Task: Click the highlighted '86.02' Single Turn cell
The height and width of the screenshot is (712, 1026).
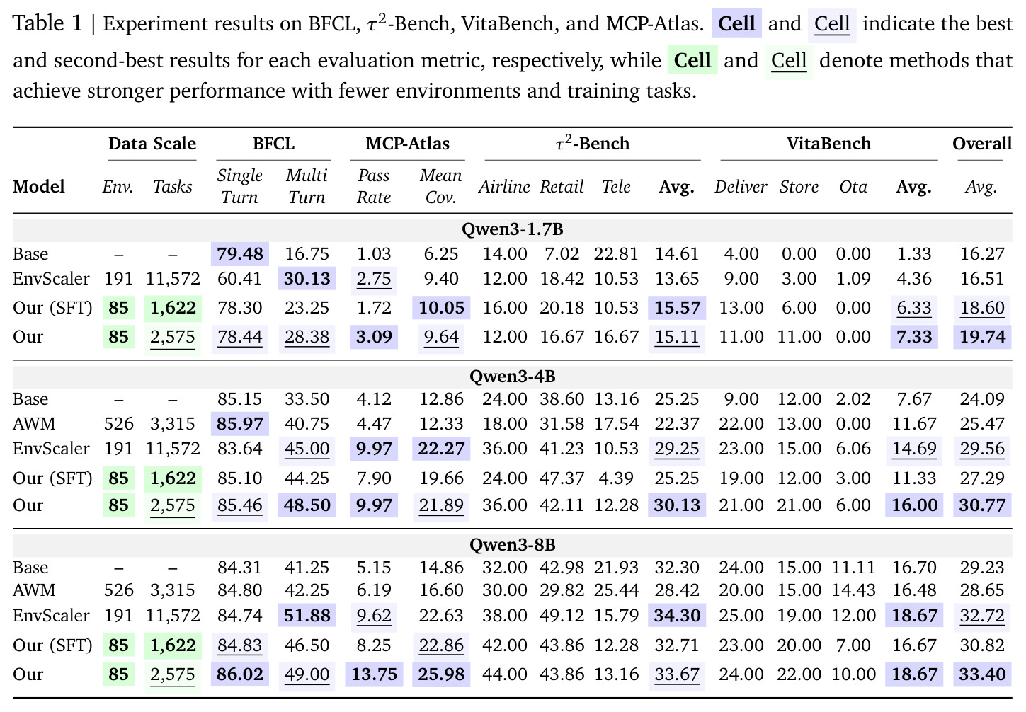Action: click(x=240, y=674)
